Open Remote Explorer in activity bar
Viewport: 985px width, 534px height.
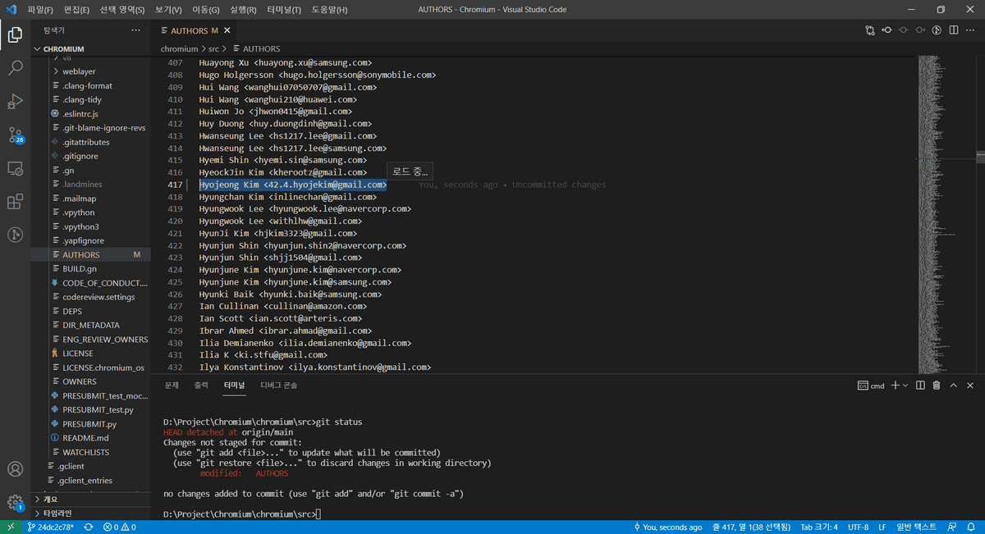[x=15, y=168]
